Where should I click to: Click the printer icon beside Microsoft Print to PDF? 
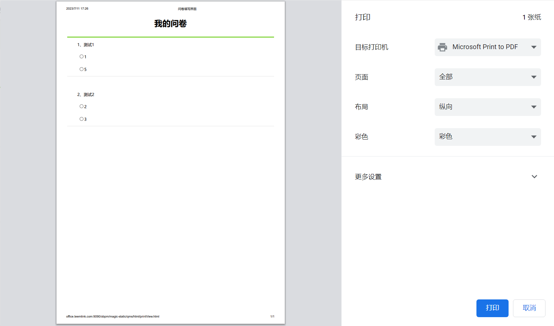tap(442, 47)
